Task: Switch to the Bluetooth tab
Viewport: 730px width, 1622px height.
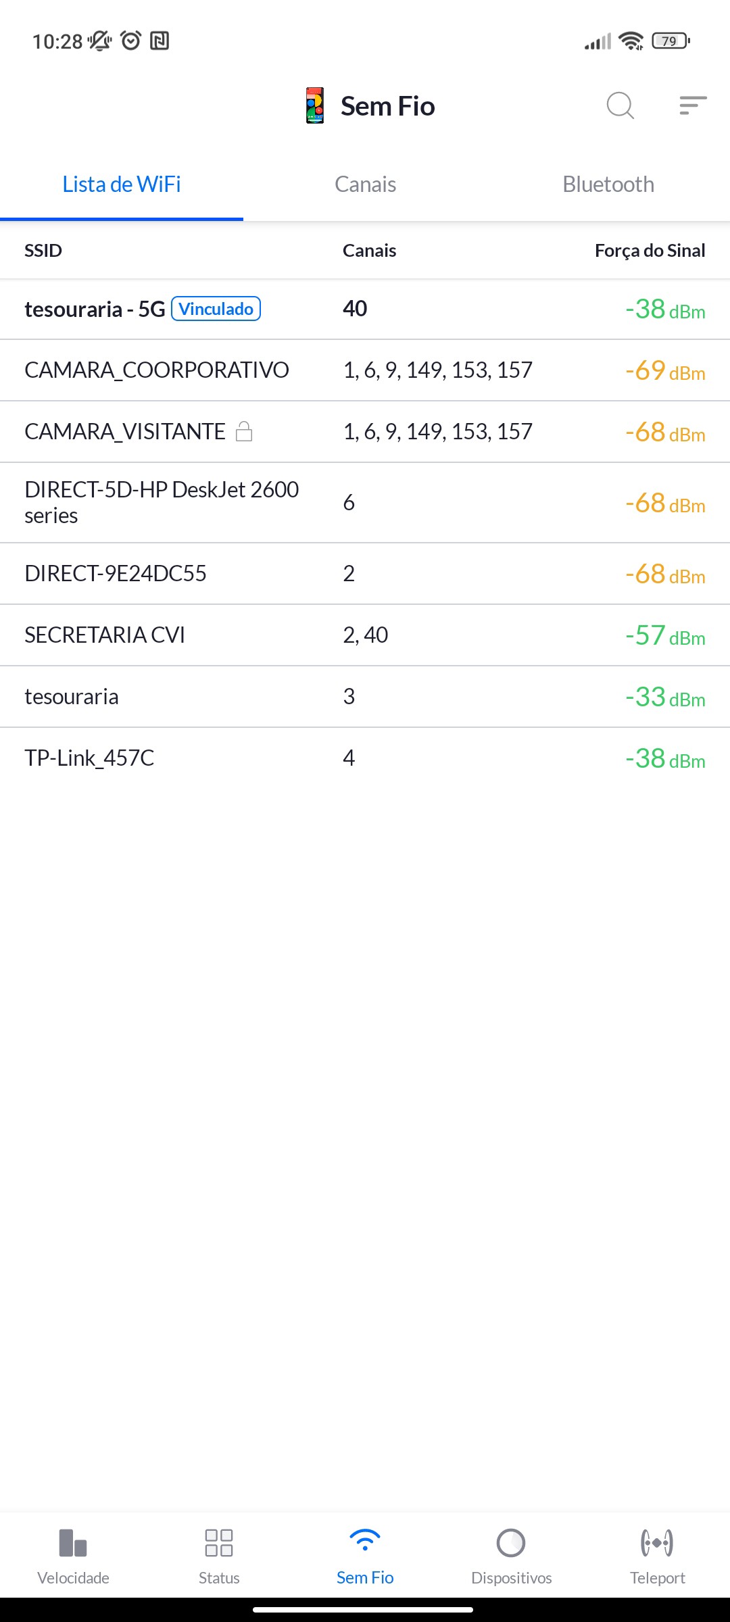Action: pos(608,185)
